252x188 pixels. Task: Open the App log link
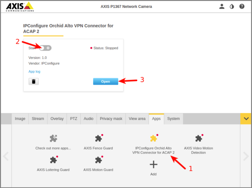point(34,71)
